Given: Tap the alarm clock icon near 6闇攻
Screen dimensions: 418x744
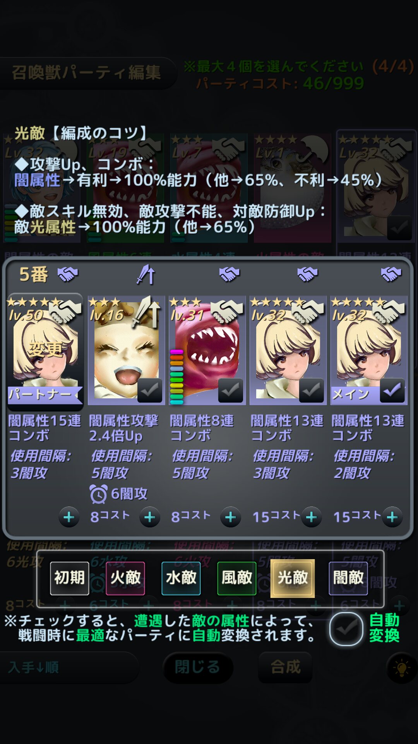Looking at the screenshot, I should pos(98,494).
